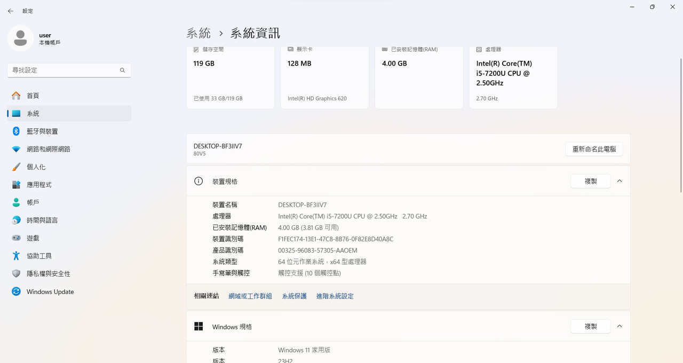Click the 顯示卡 128 MB card
This screenshot has height=363, width=683.
point(325,77)
